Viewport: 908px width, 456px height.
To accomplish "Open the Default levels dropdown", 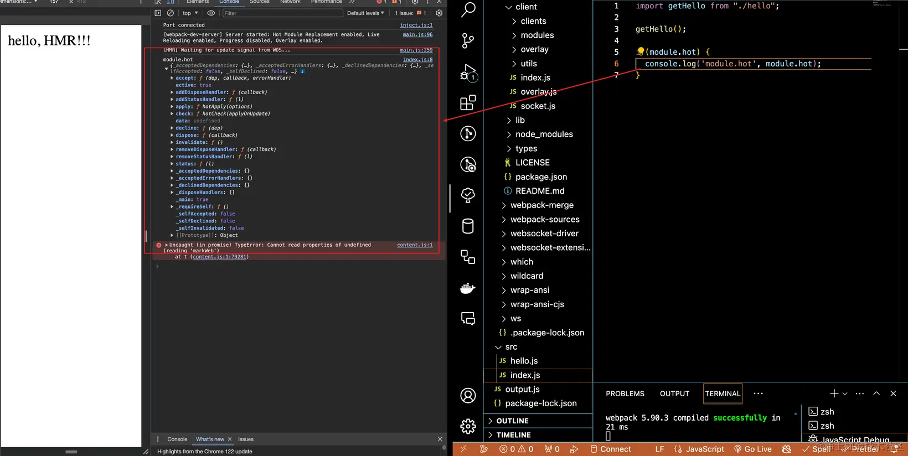I will [365, 13].
